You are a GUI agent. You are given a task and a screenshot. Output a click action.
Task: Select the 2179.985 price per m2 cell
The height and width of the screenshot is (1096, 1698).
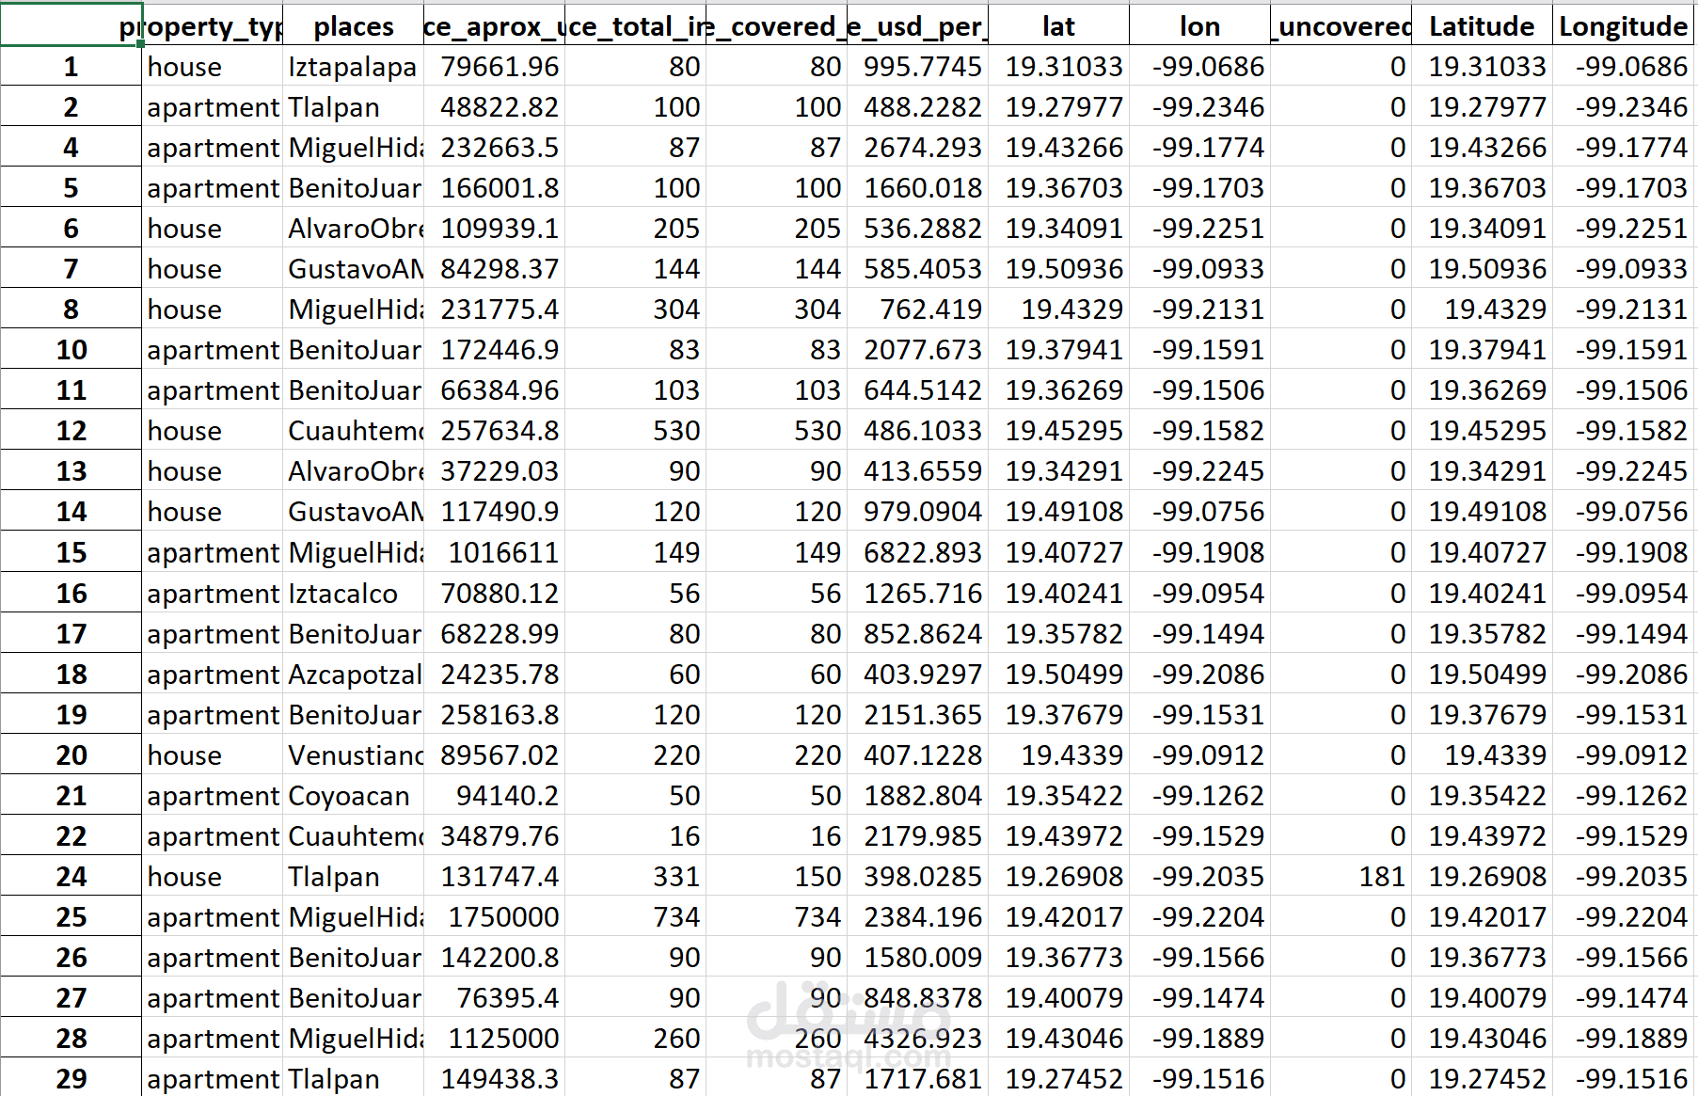point(917,835)
